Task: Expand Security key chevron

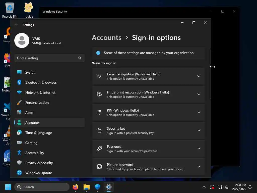Action: 199,130
